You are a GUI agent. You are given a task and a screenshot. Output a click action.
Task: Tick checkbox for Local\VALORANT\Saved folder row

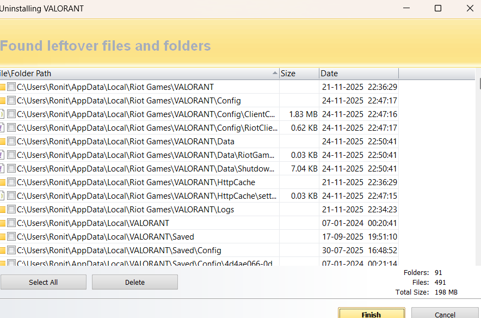[x=11, y=237]
